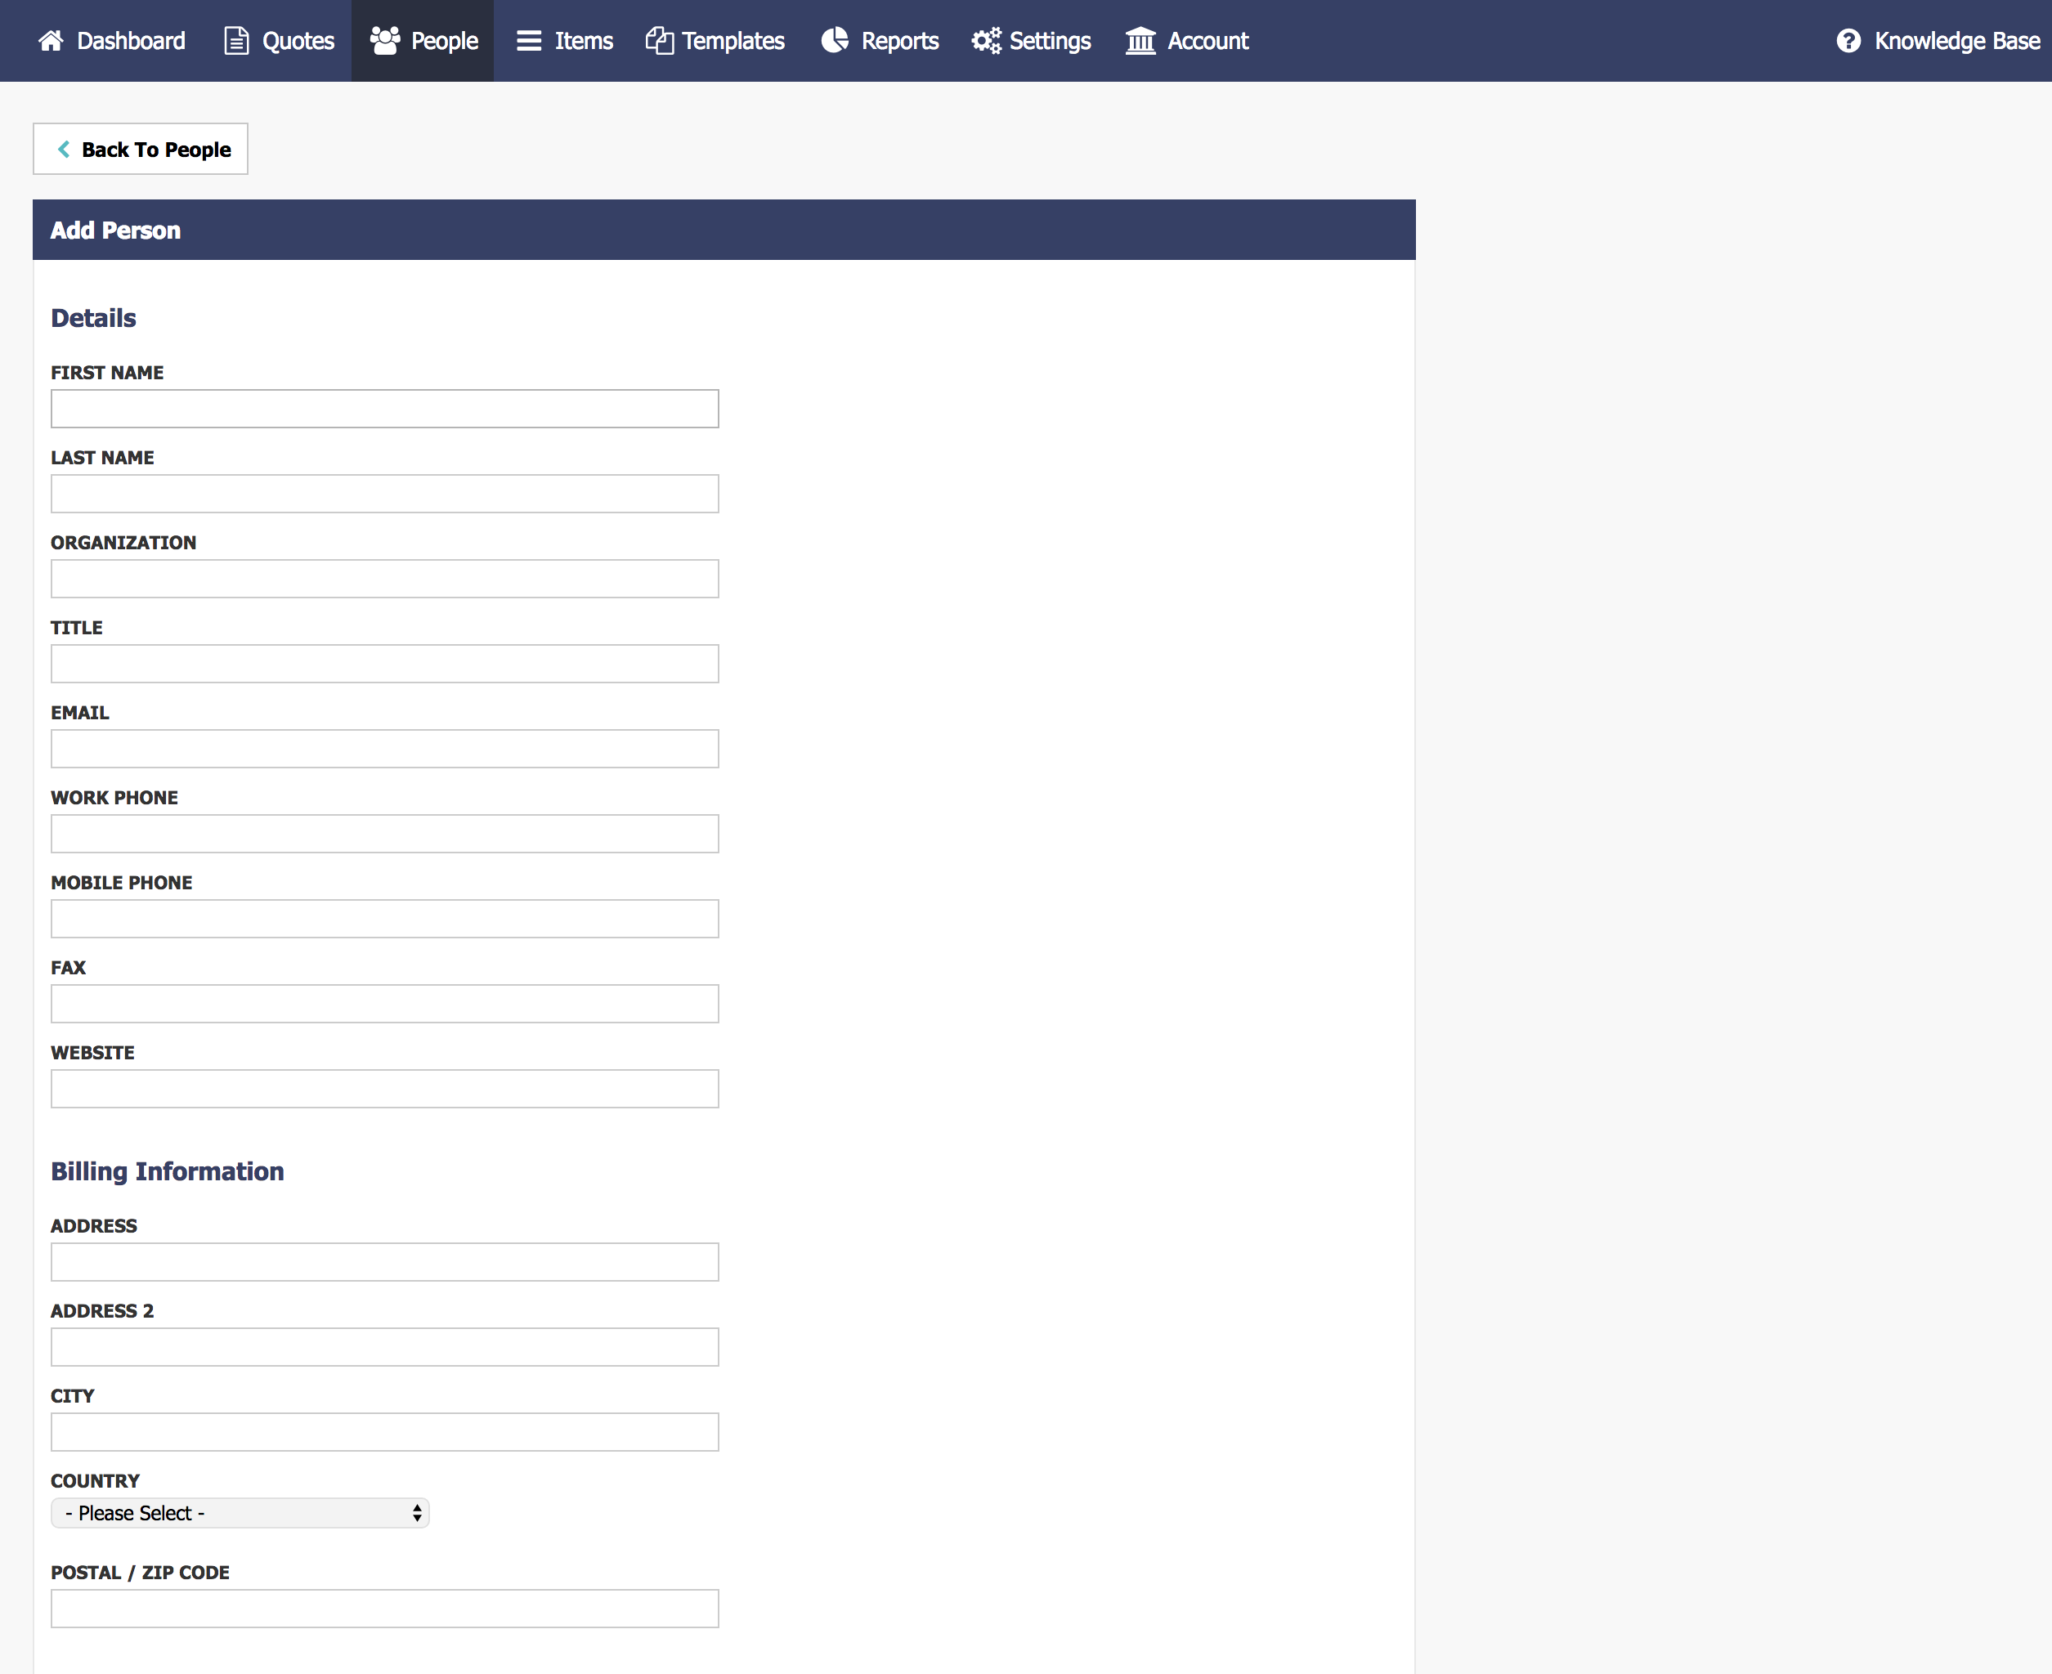Click the Details section heading
Screen dimensions: 2052x1674
[93, 318]
